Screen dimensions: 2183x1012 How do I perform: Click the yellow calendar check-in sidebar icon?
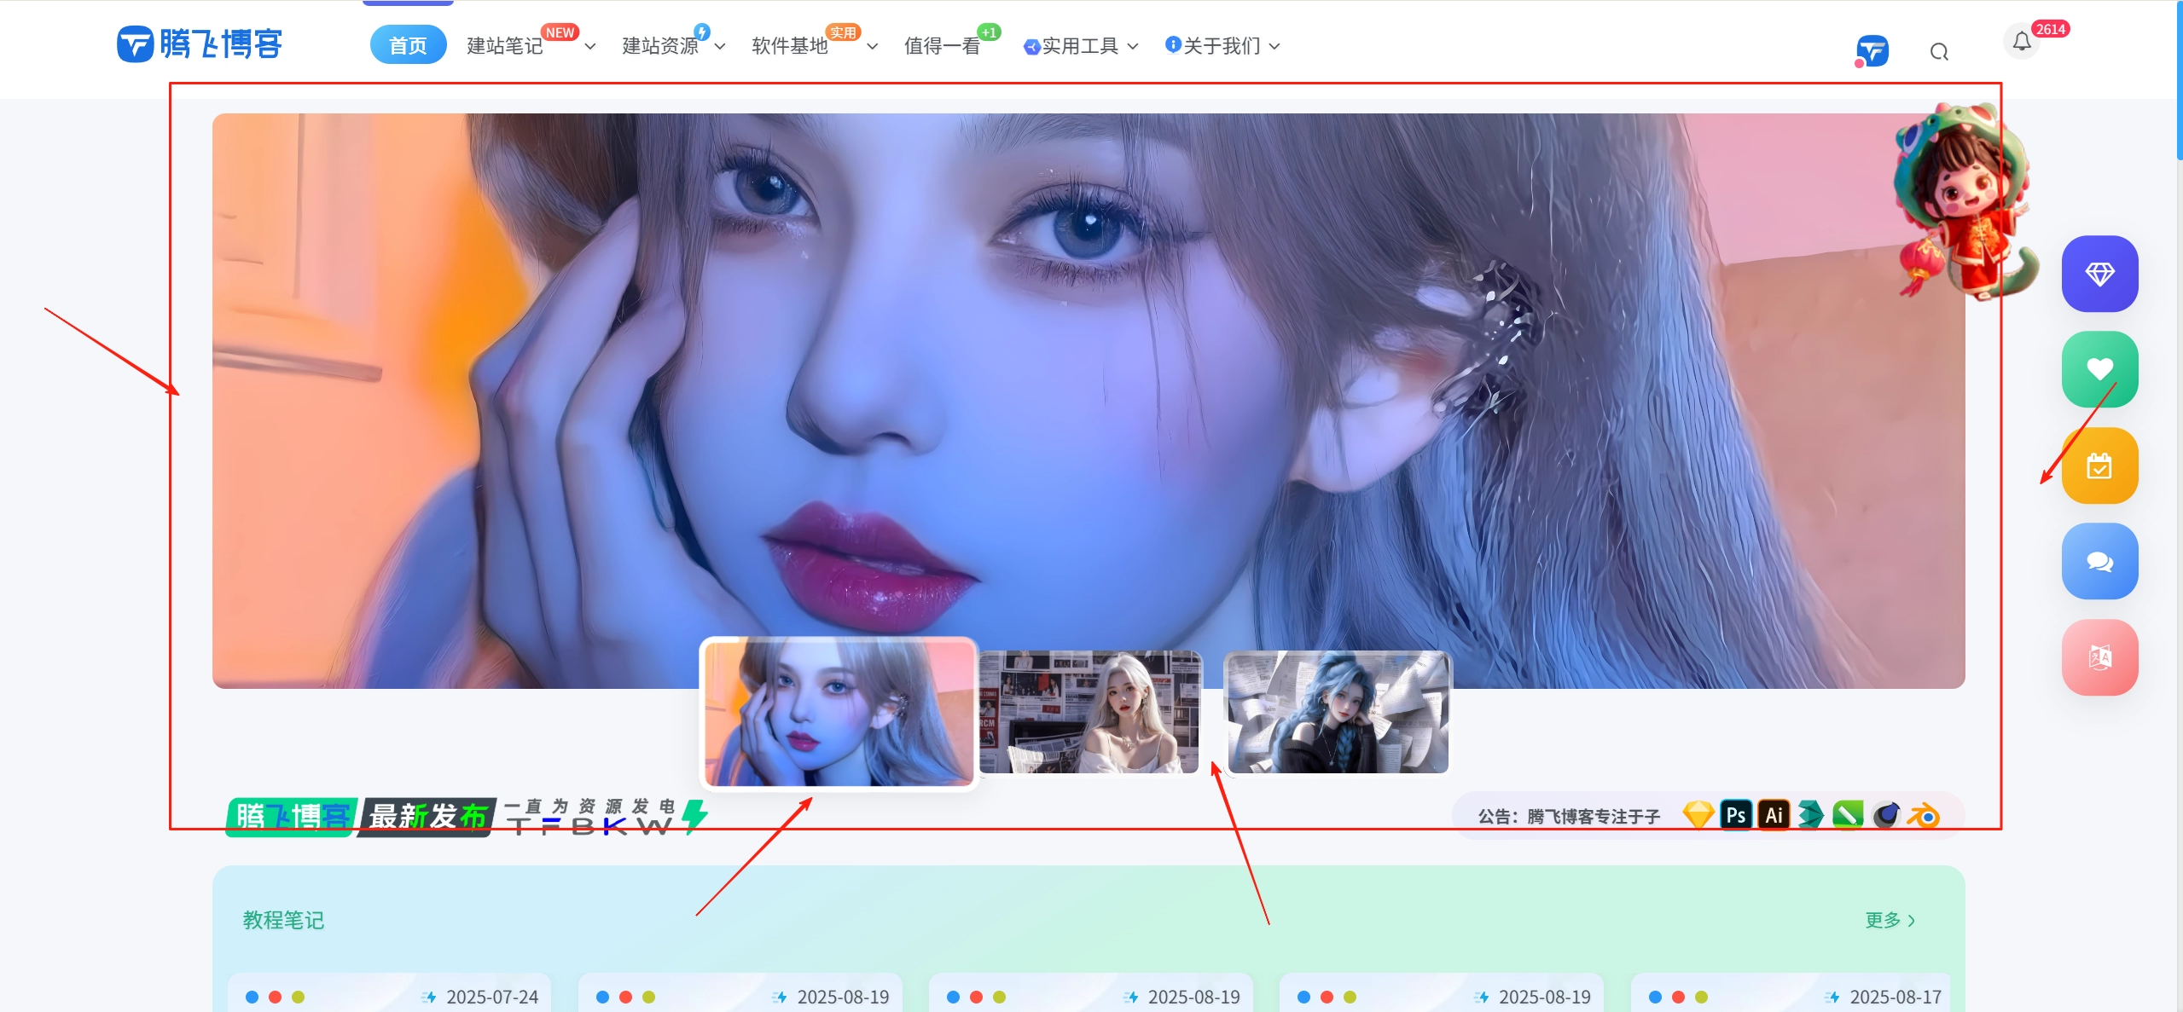coord(2099,465)
